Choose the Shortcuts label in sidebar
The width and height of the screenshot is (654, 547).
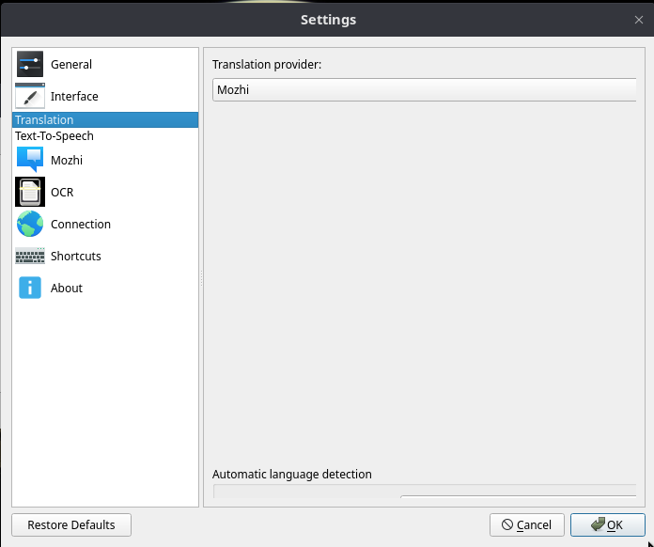point(76,257)
